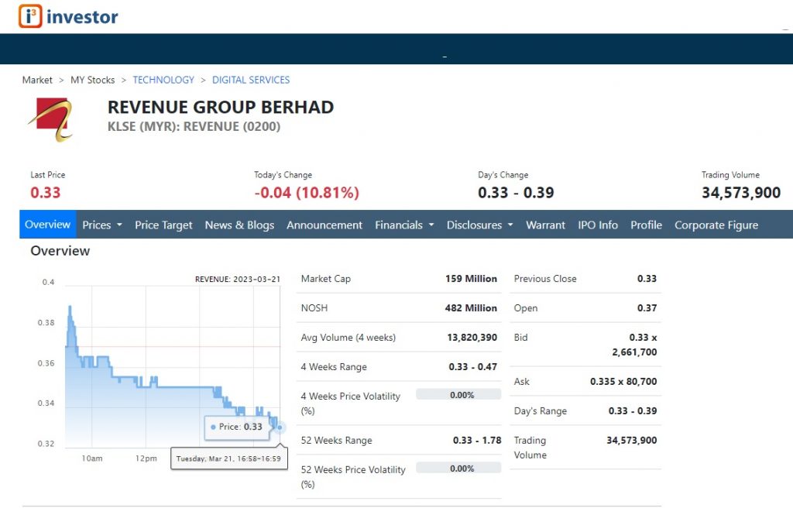Click the investor brand name text

82,17
